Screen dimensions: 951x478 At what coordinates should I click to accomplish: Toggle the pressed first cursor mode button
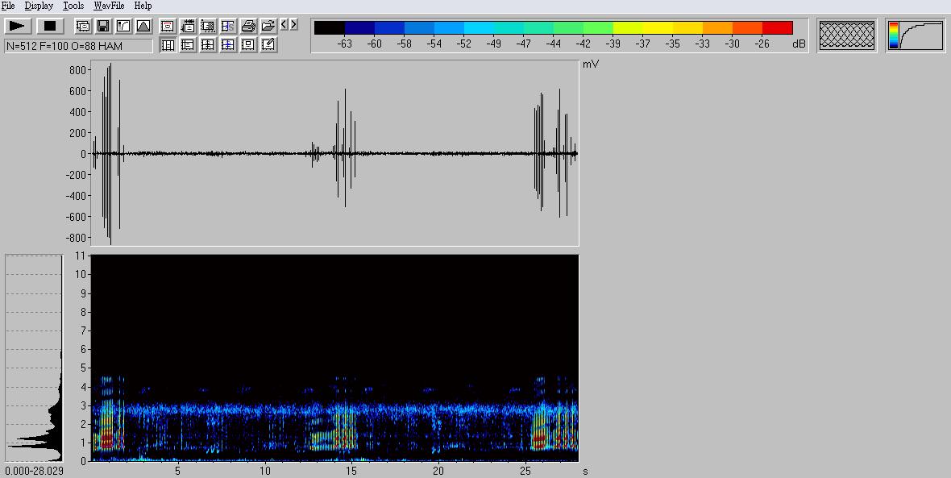168,45
